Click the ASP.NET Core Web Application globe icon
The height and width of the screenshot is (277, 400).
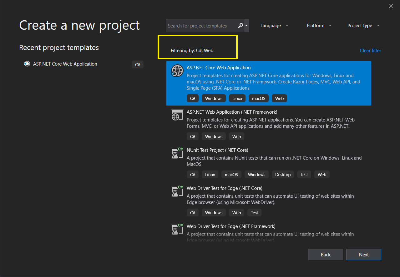click(177, 71)
